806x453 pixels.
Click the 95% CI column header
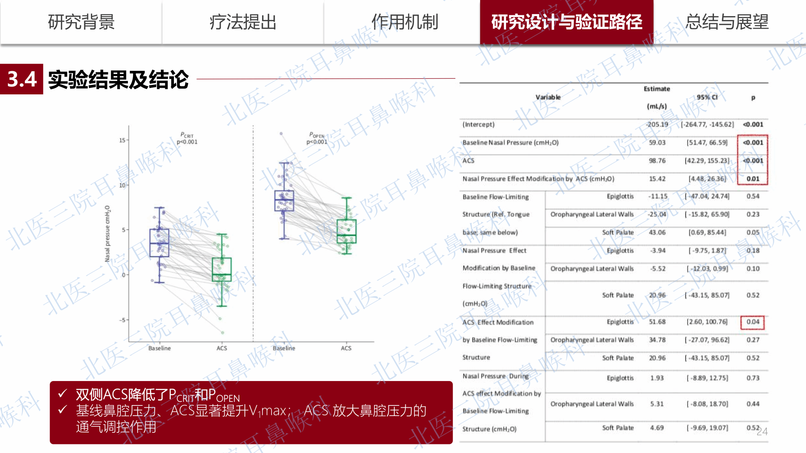pos(707,97)
